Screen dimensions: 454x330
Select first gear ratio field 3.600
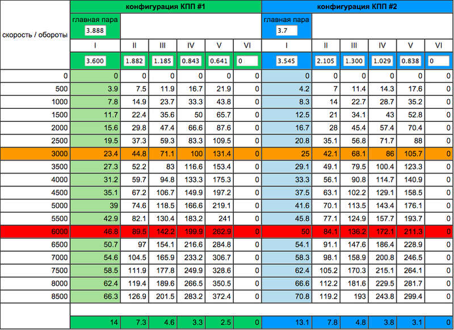pyautogui.click(x=95, y=61)
